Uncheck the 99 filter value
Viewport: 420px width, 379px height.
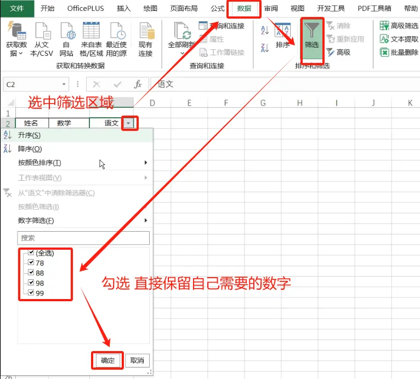coord(31,292)
